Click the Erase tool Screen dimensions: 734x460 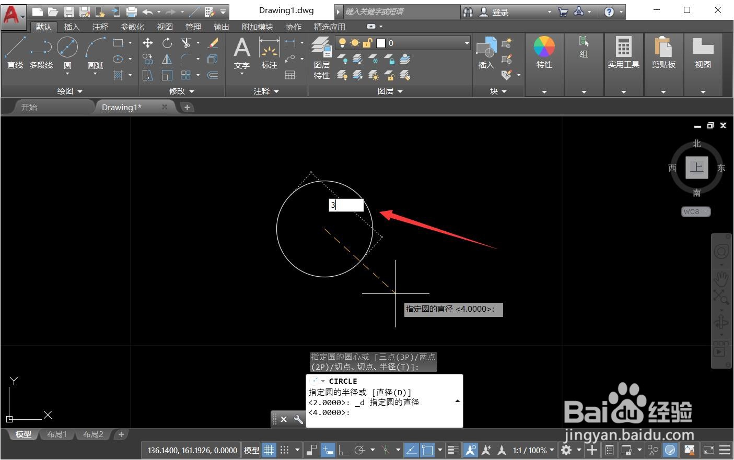tap(213, 43)
